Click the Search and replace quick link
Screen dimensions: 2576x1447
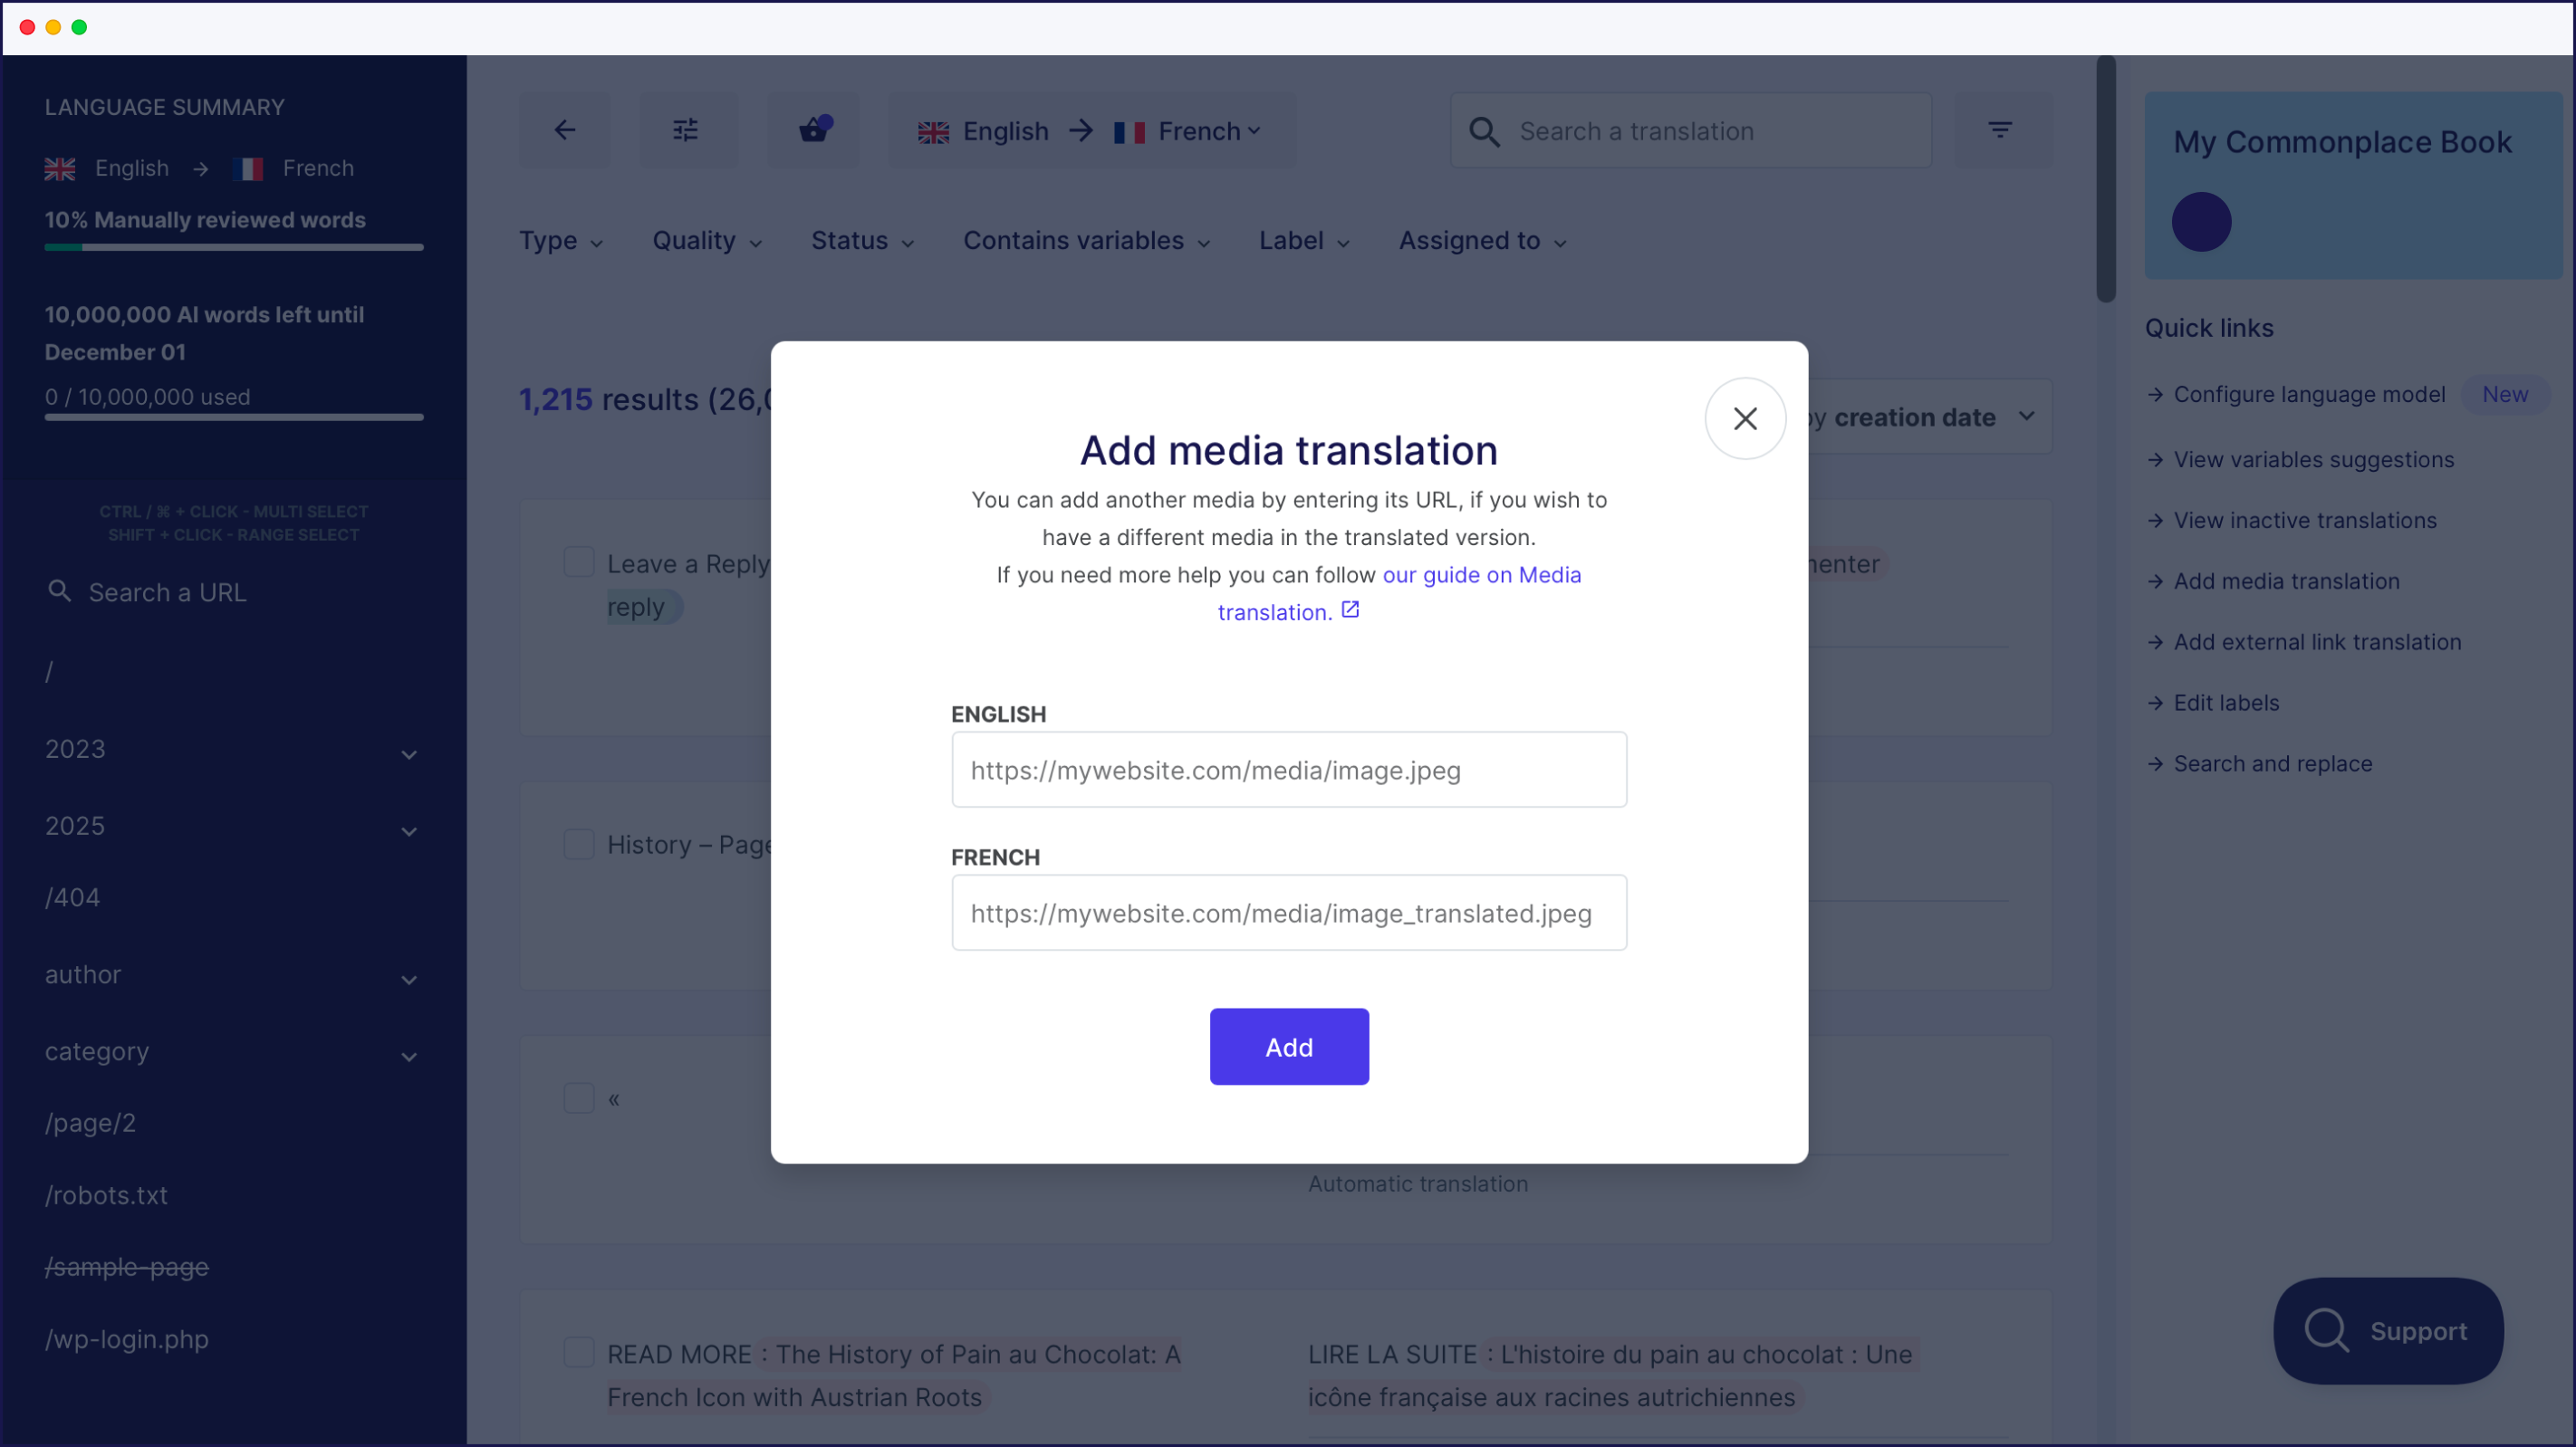point(2273,763)
